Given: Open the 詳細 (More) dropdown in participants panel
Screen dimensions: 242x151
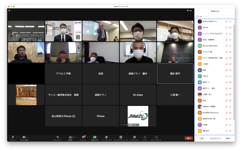Looking at the screenshot, I should 228,138.
